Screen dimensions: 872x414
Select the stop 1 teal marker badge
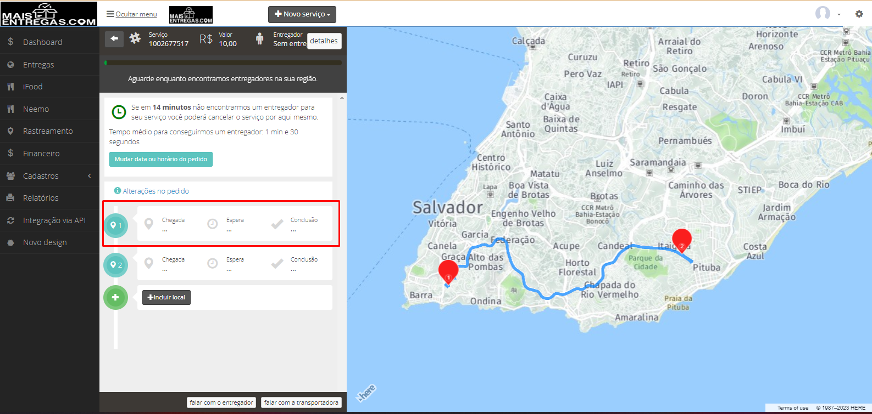coord(115,225)
